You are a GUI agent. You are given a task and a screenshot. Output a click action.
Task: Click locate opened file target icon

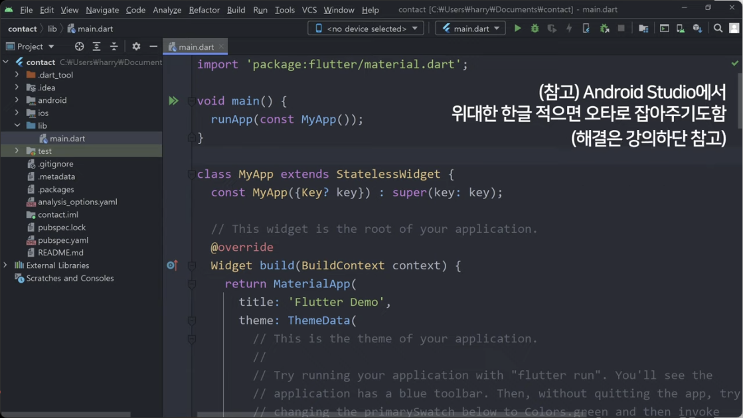tap(79, 46)
